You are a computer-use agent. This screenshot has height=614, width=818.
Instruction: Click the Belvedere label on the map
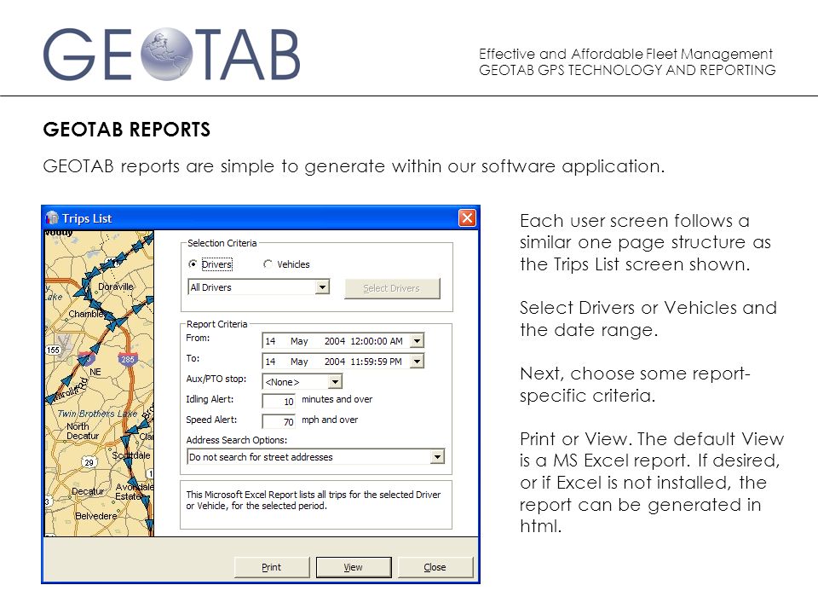pyautogui.click(x=96, y=516)
